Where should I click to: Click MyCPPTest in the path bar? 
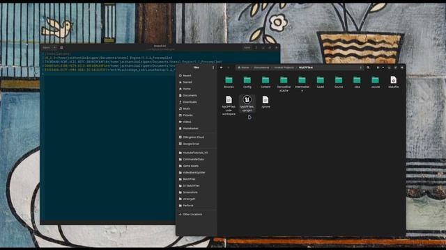pos(306,67)
